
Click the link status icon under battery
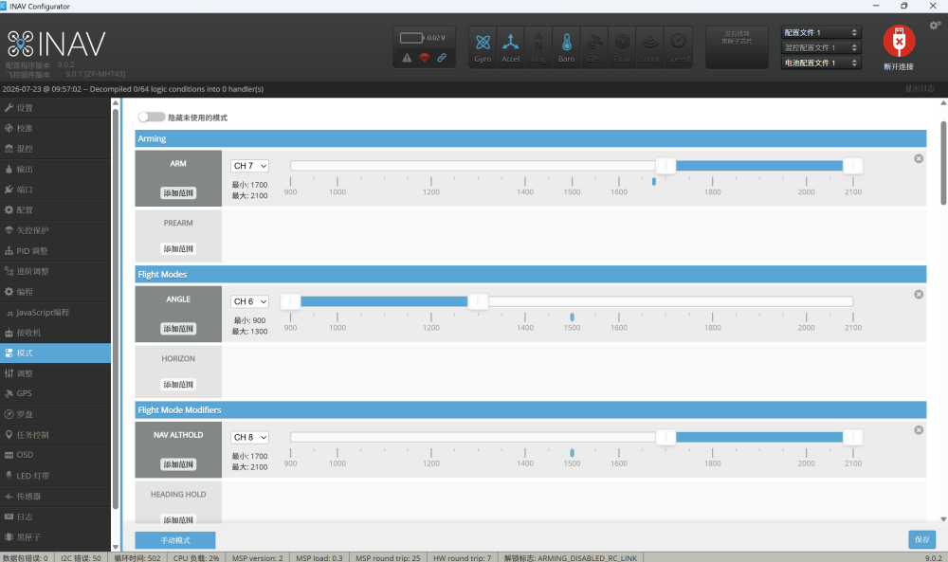pos(442,58)
